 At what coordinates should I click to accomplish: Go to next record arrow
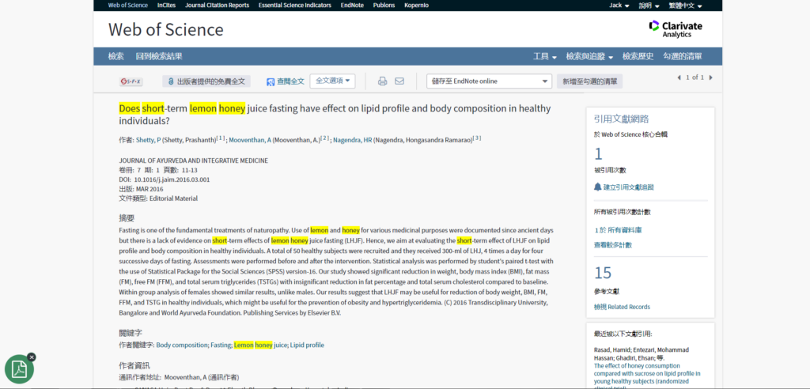coord(710,77)
